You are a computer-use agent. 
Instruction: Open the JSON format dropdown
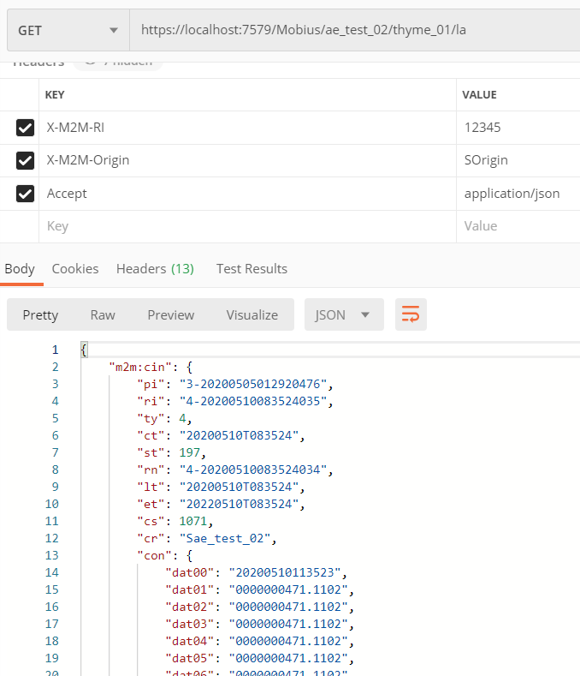[x=343, y=314]
